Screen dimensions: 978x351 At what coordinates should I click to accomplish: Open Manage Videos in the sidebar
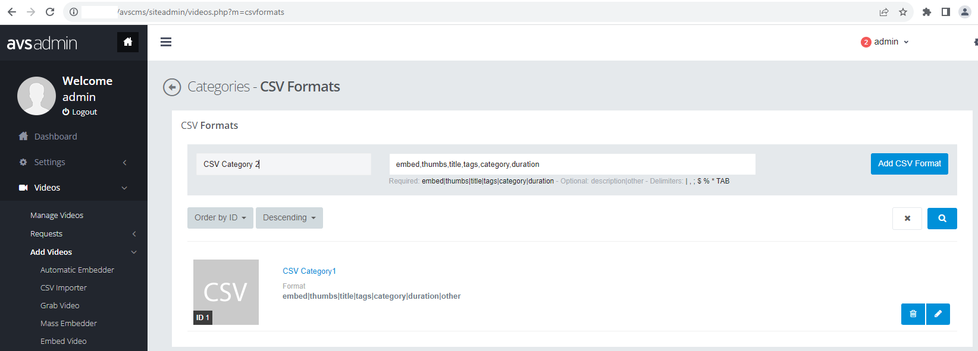(57, 216)
